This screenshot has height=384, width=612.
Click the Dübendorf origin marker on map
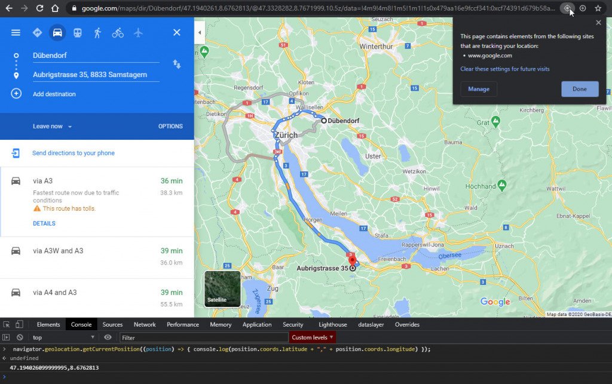point(323,121)
